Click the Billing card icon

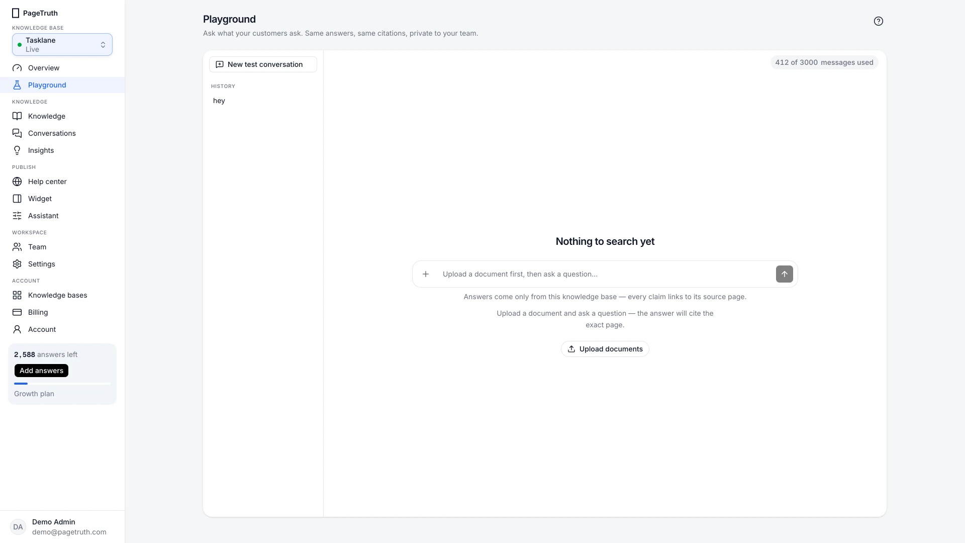click(17, 312)
